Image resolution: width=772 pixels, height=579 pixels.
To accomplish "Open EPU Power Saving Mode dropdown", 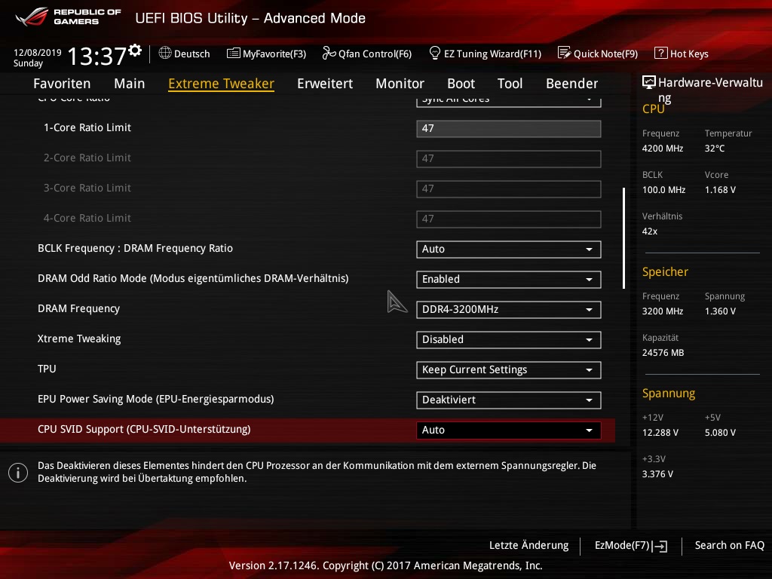I will click(x=509, y=400).
